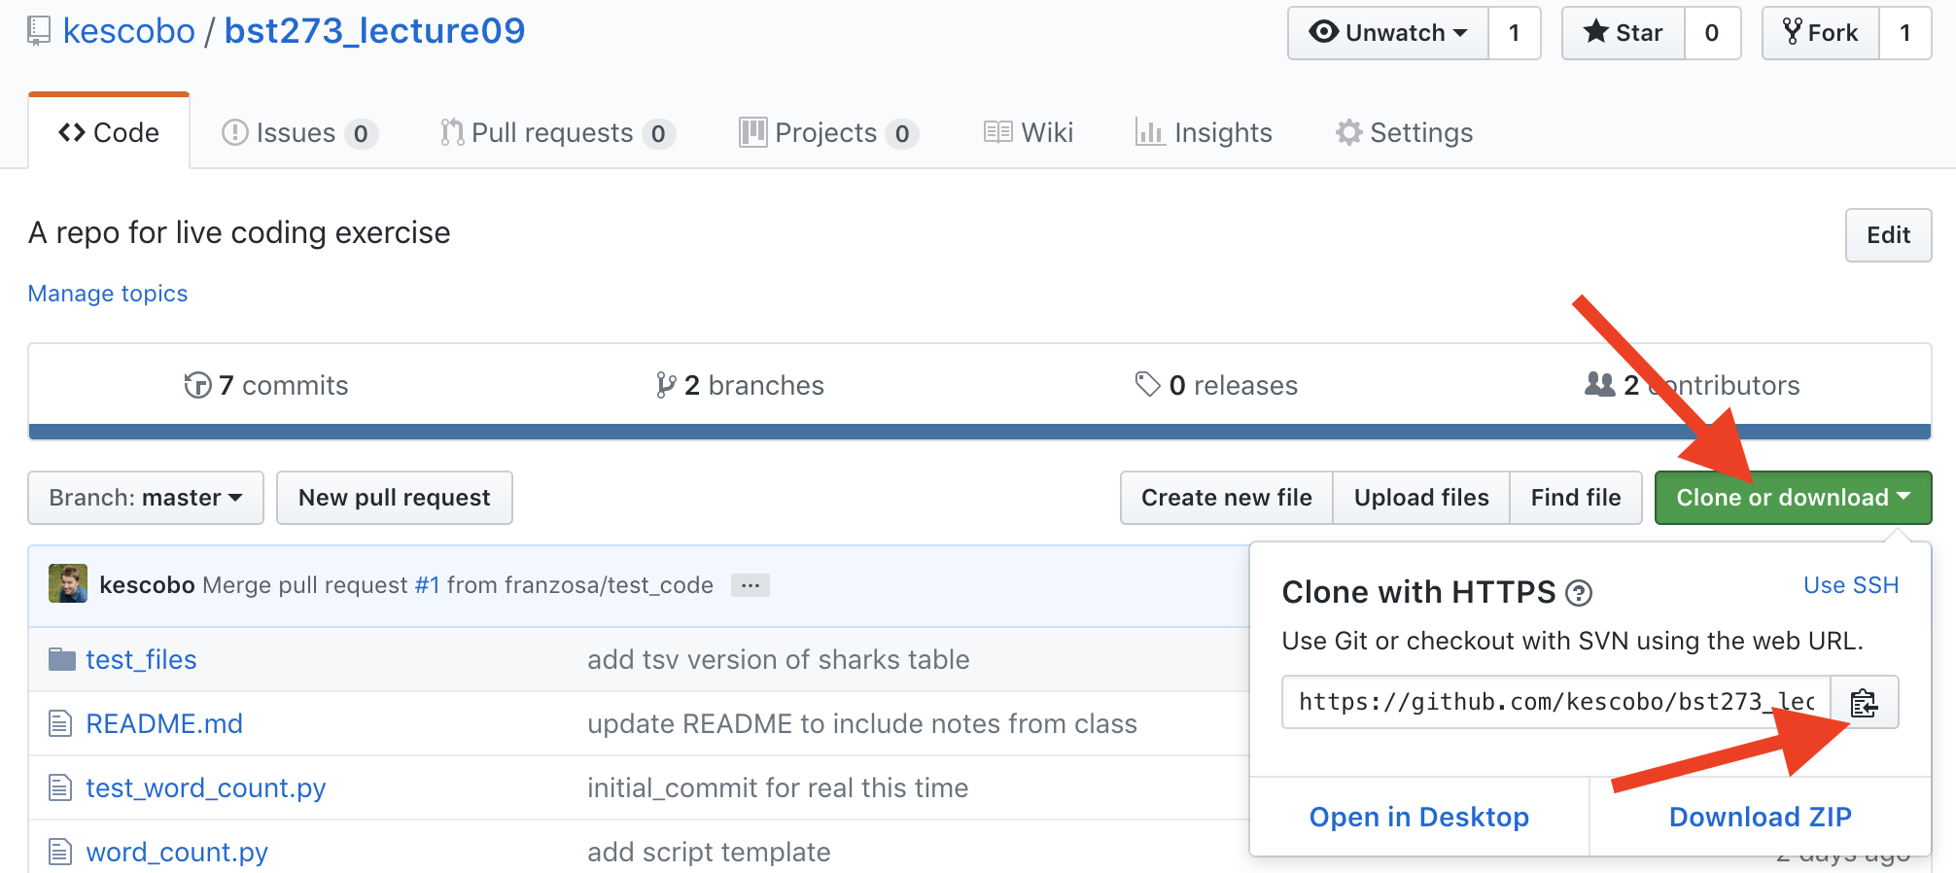The height and width of the screenshot is (873, 1956).
Task: Click the contributors people icon
Action: coord(1599,385)
